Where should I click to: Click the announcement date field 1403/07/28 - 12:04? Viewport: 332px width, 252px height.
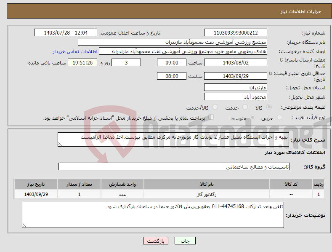tap(66, 33)
